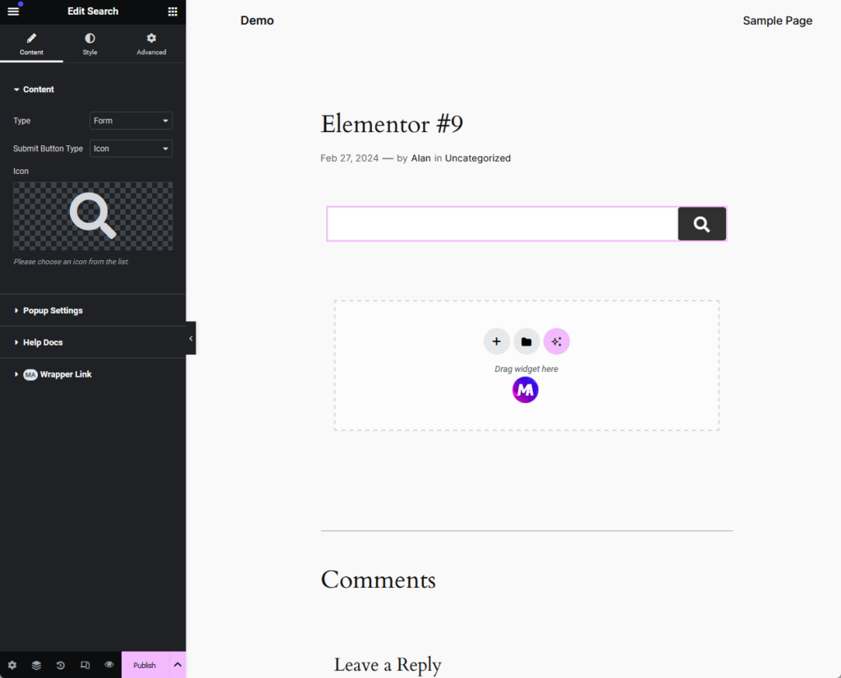The width and height of the screenshot is (841, 678).
Task: Open template library folder icon
Action: 526,341
